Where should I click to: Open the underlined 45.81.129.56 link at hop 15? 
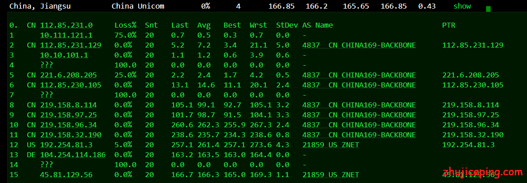tap(66, 175)
